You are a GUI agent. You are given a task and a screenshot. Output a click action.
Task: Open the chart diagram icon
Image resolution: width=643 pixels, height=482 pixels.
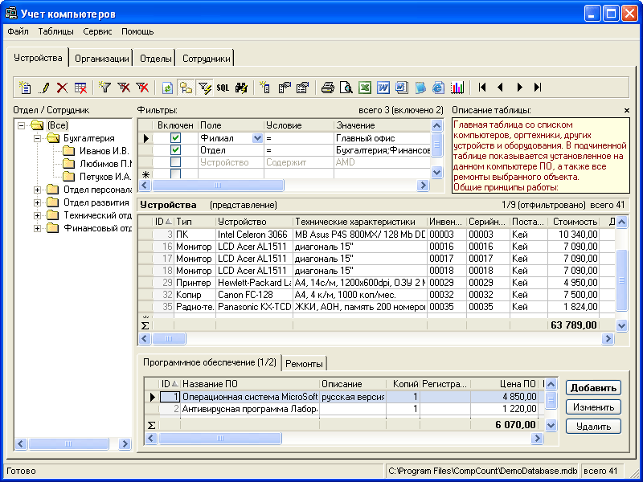(457, 88)
